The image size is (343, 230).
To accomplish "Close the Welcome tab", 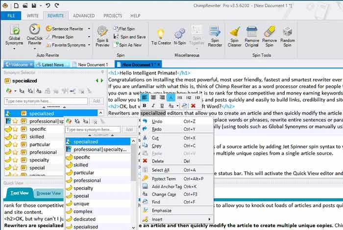I will (x=31, y=65).
